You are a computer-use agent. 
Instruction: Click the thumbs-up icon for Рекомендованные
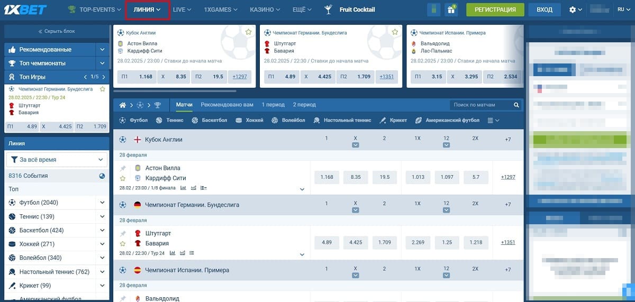click(x=12, y=49)
